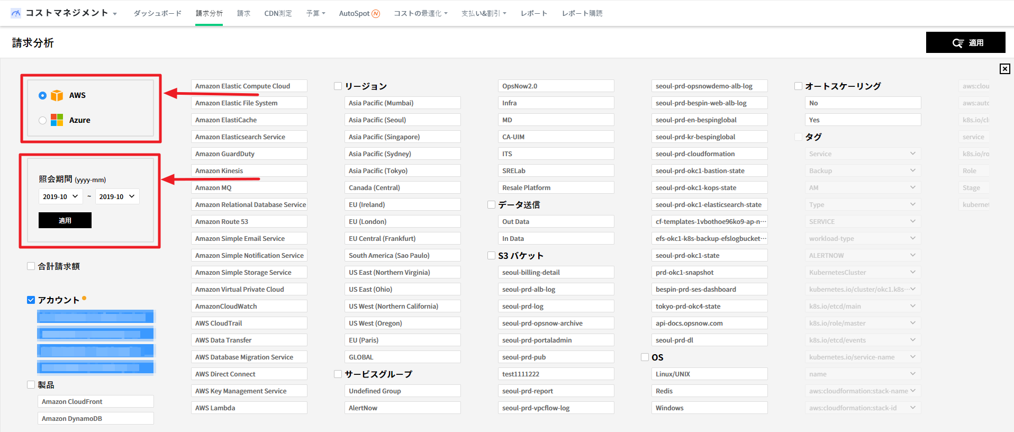
Task: Open the 予算 menu
Action: point(315,13)
